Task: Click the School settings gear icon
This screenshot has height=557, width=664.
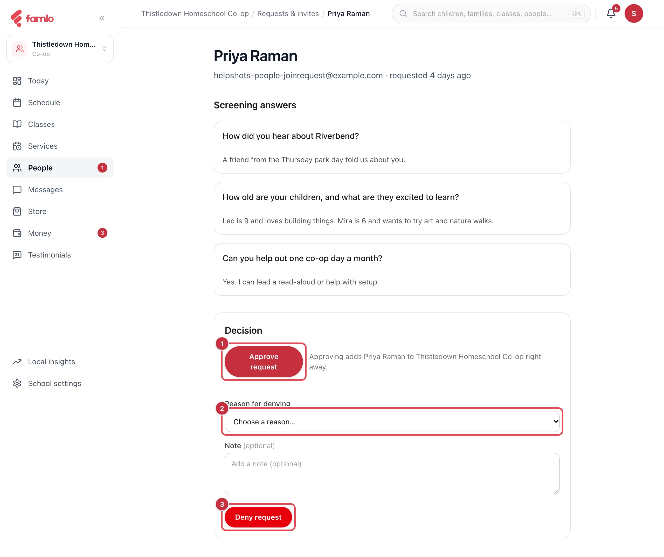Action: (x=17, y=384)
